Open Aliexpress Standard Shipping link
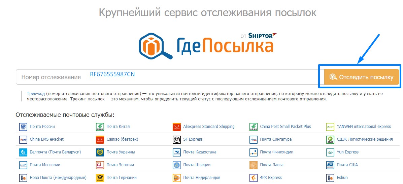The height and width of the screenshot is (184, 403). click(x=209, y=127)
